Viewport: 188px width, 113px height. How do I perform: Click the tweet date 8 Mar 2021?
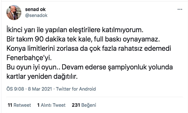[x=40, y=89]
